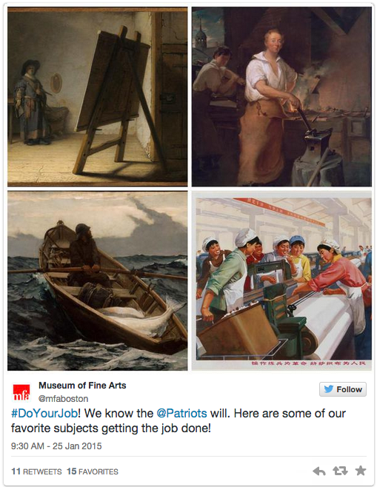Open the Museum of Fine Arts profile name
Screen dimensions: 377x487
[82, 386]
